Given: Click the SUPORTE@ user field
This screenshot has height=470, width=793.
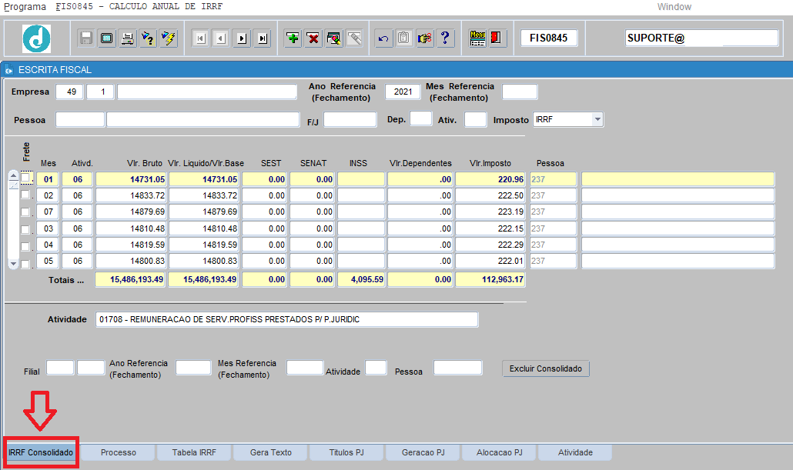Looking at the screenshot, I should pyautogui.click(x=701, y=38).
